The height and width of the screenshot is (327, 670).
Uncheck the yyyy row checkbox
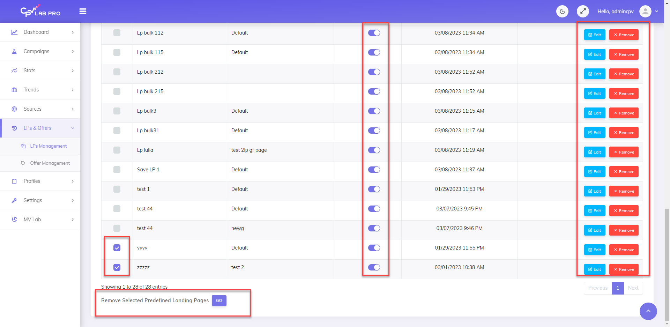117,248
